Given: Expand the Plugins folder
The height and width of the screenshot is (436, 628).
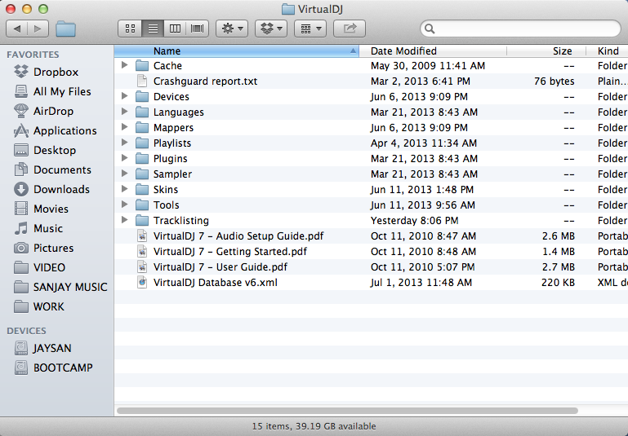Looking at the screenshot, I should 125,158.
